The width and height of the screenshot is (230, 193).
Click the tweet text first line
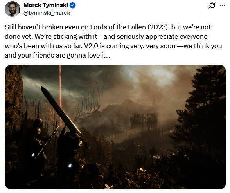click(x=108, y=27)
